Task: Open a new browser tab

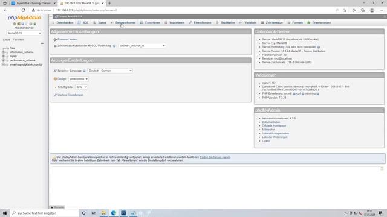Action: pos(109,3)
